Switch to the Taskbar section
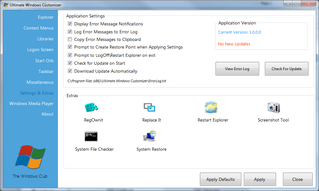319x191 pixels. tap(46, 71)
